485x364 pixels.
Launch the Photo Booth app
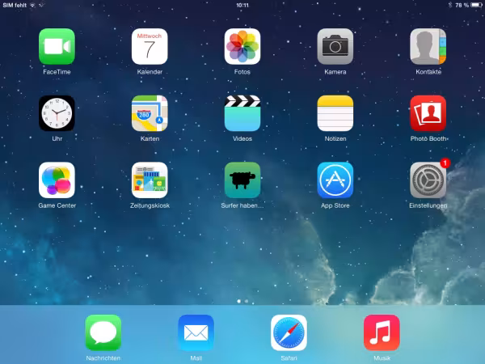(428, 113)
